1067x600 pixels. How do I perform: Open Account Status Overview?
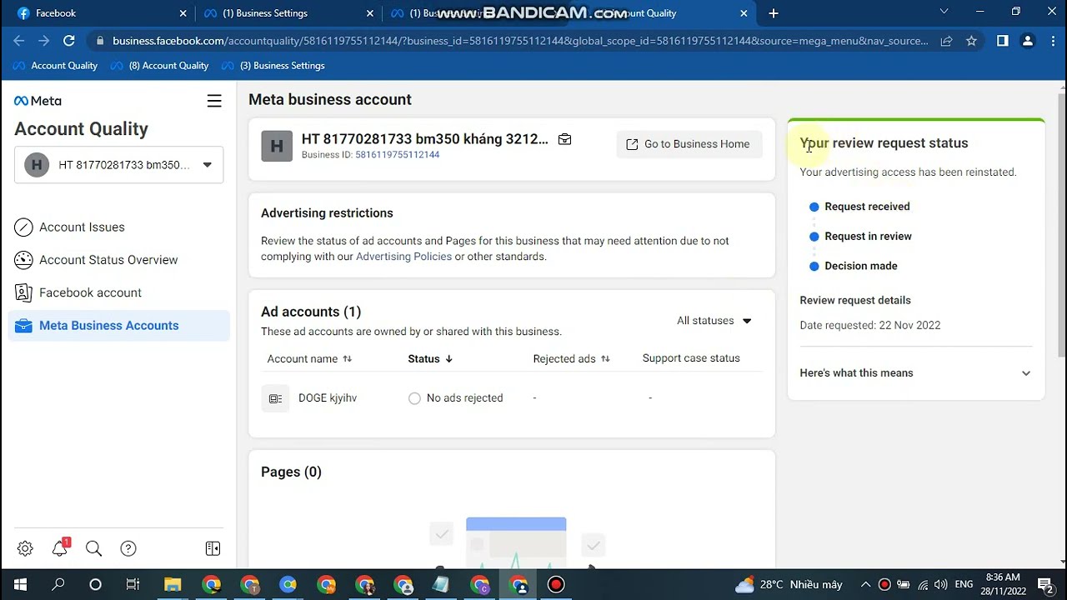108,260
